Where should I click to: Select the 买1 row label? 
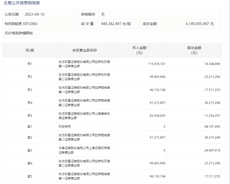(x=30, y=64)
